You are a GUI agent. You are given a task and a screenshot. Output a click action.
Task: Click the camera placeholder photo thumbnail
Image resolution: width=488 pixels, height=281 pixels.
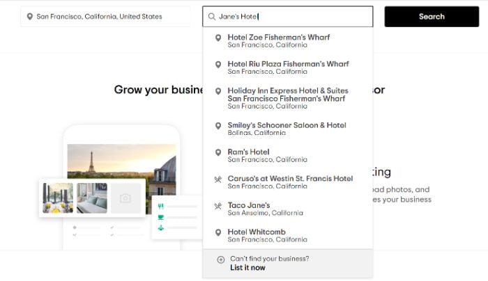point(125,198)
